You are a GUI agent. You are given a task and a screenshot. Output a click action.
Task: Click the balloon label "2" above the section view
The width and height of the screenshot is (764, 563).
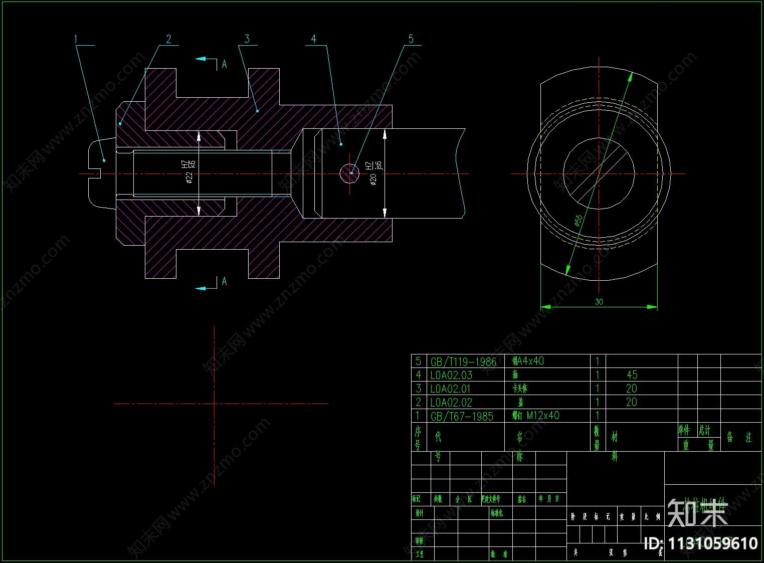point(169,39)
